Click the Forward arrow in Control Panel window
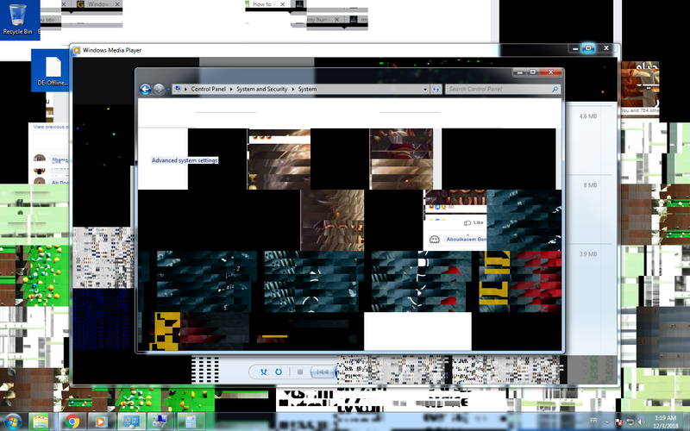 pos(159,90)
